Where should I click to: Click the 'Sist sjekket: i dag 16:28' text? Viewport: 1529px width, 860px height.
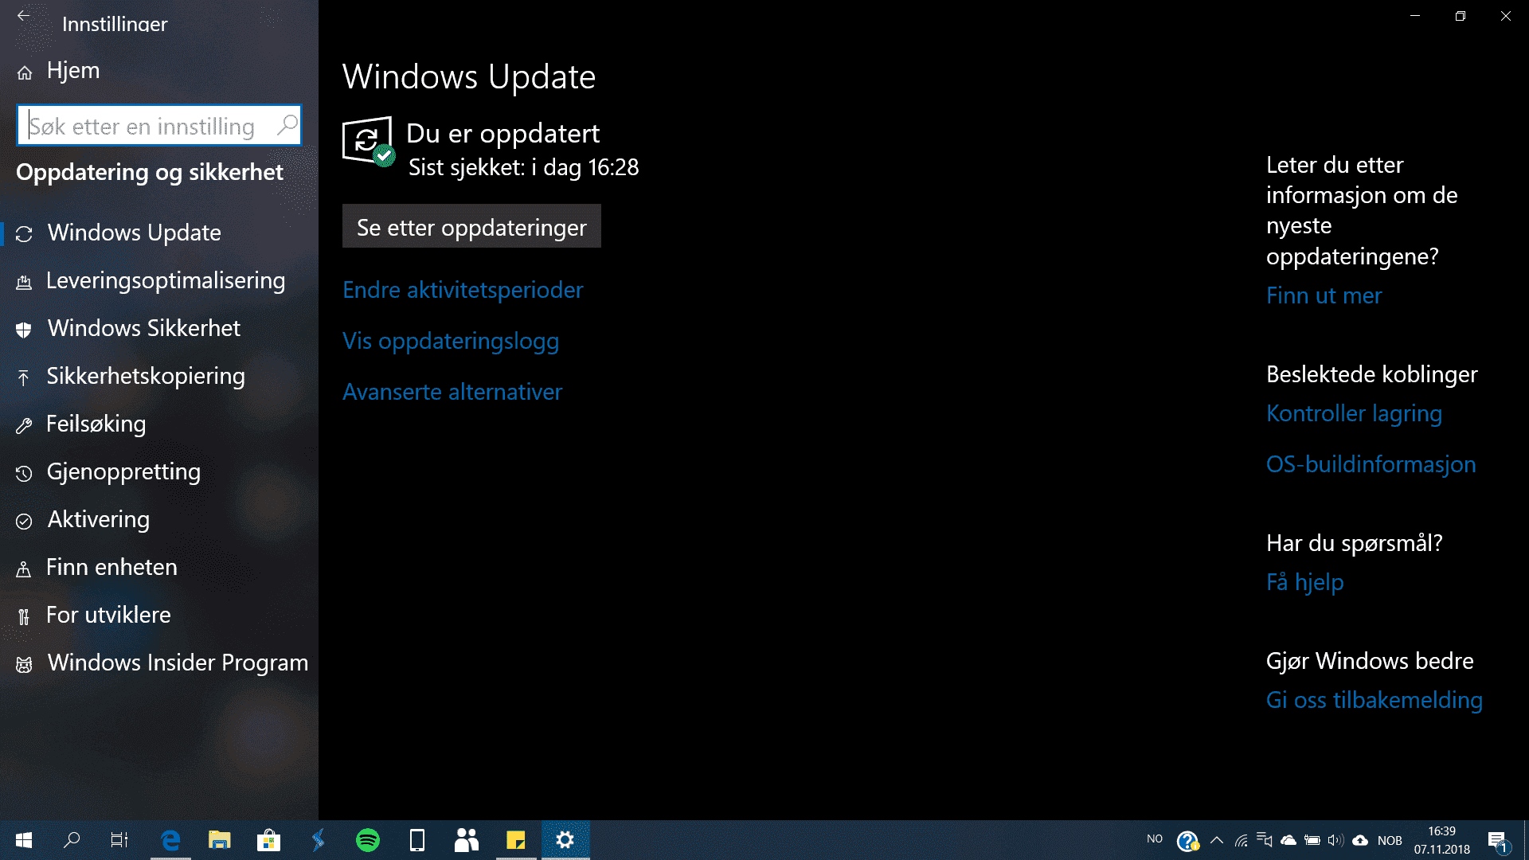523,167
